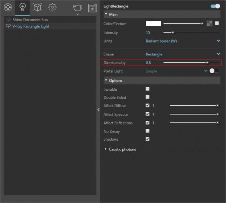
Task: Click the Color/Texture checkered texture slot
Action: 209,23
